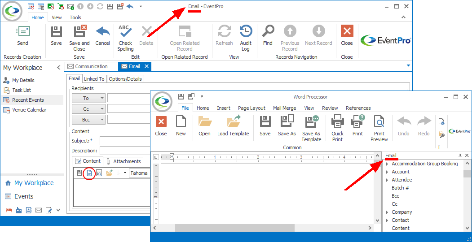Click in the Subject input field
The width and height of the screenshot is (472, 242).
pos(125,141)
